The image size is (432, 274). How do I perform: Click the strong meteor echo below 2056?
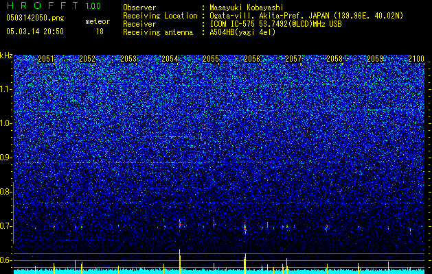[x=245, y=228]
